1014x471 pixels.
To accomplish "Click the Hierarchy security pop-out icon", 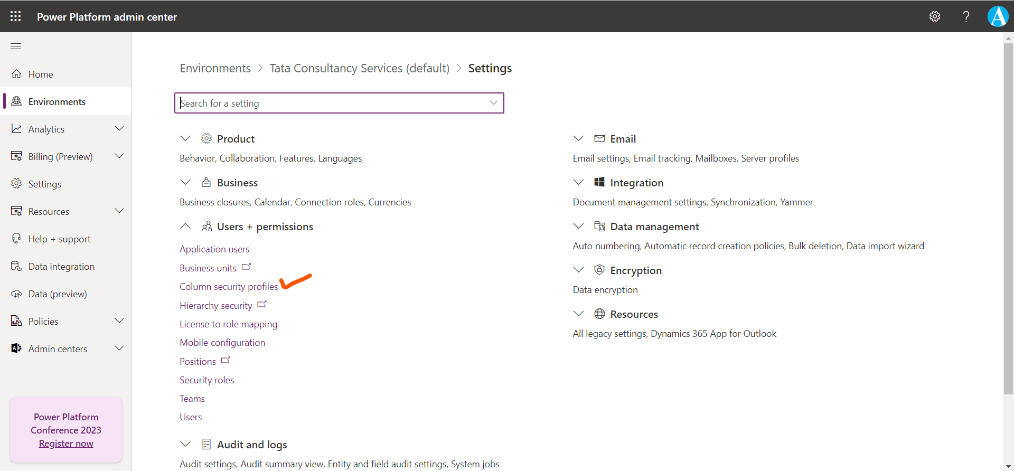I will click(x=262, y=304).
